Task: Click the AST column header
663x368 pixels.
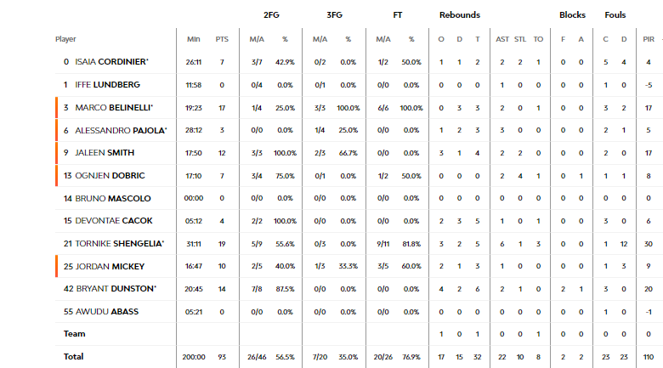Action: coord(502,39)
